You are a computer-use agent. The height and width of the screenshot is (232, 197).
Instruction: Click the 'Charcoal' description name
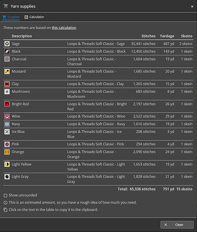point(19,59)
